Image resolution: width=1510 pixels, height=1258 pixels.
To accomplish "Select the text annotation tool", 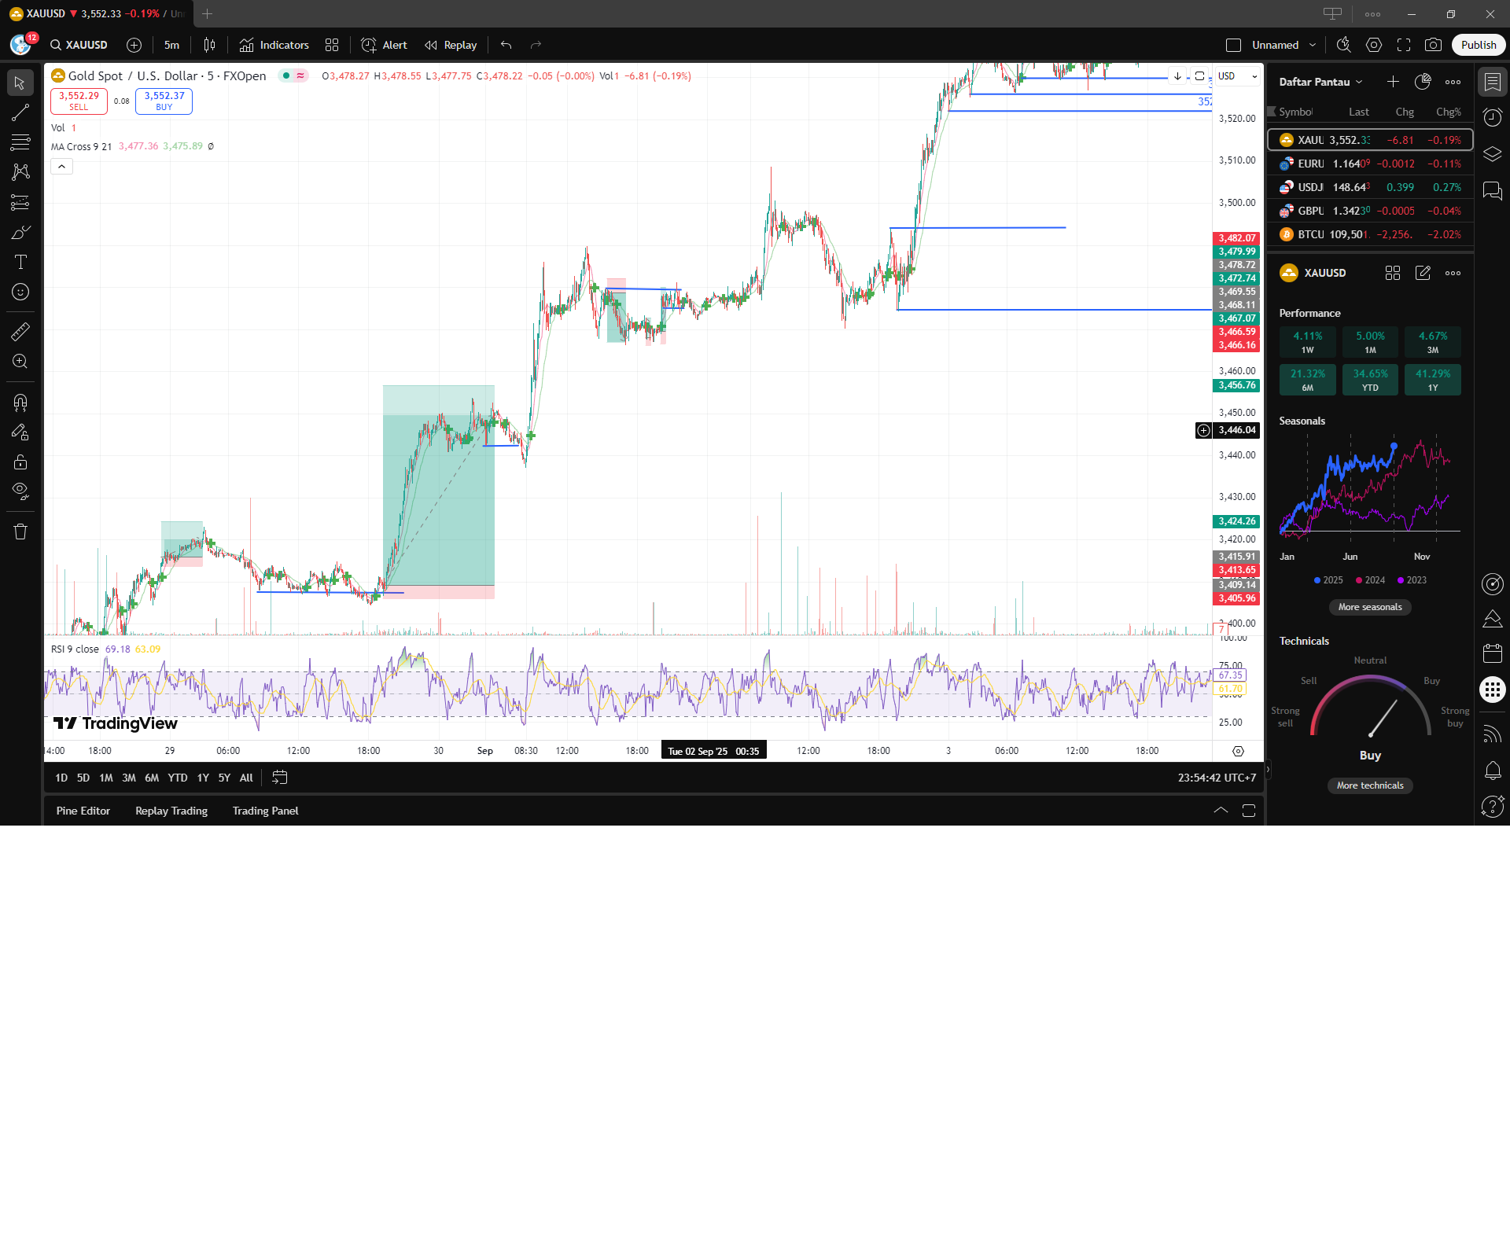I will [x=20, y=262].
